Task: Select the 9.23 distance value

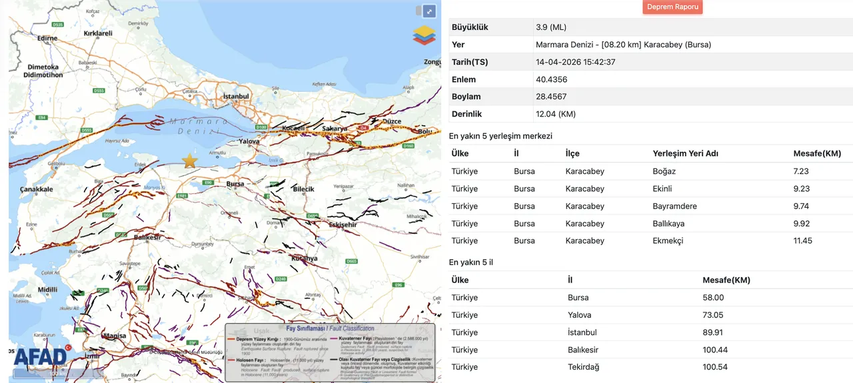Action: pyautogui.click(x=802, y=189)
